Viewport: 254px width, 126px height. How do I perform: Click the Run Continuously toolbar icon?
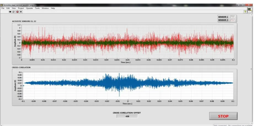[x=14, y=12]
